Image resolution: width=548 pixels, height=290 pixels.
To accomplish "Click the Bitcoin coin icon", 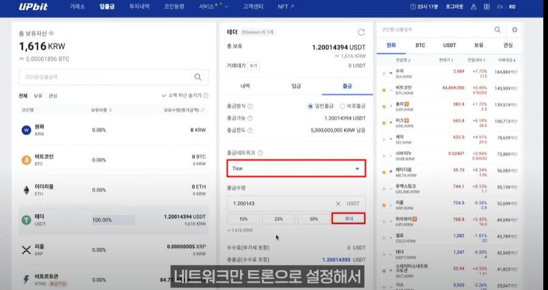I will (x=26, y=160).
